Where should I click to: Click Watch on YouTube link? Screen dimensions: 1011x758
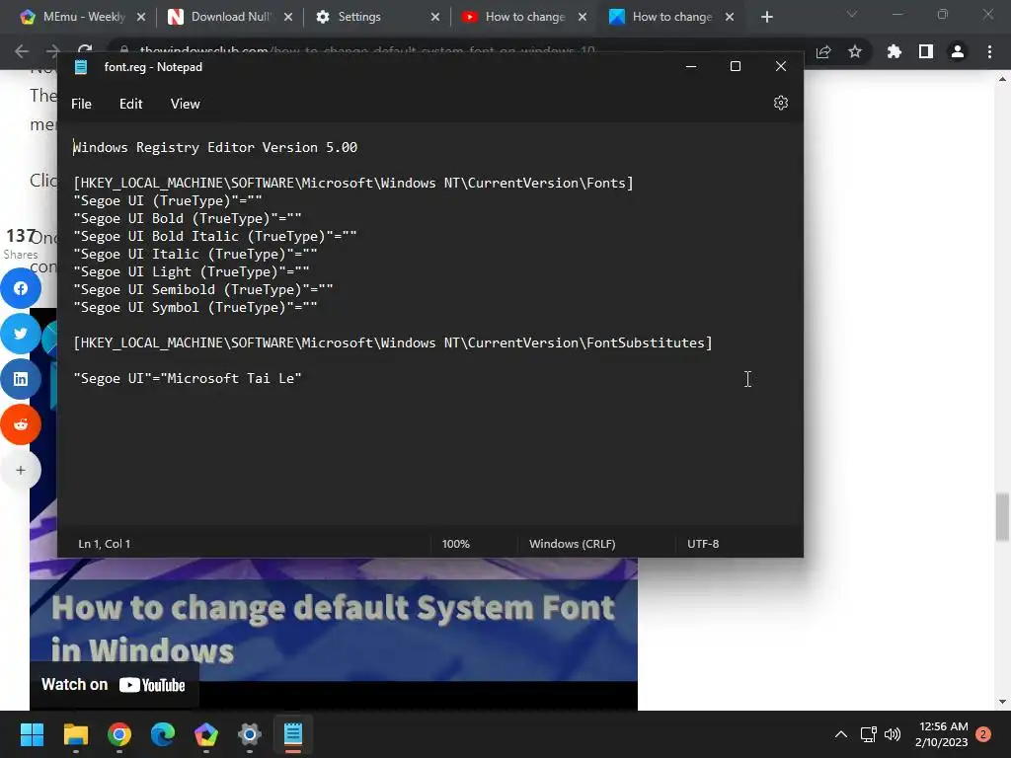tap(114, 685)
